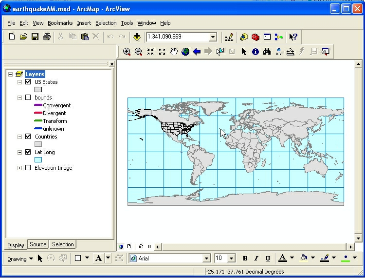Go back to previous extent
Image resolution: width=365 pixels, height=278 pixels.
point(197,52)
